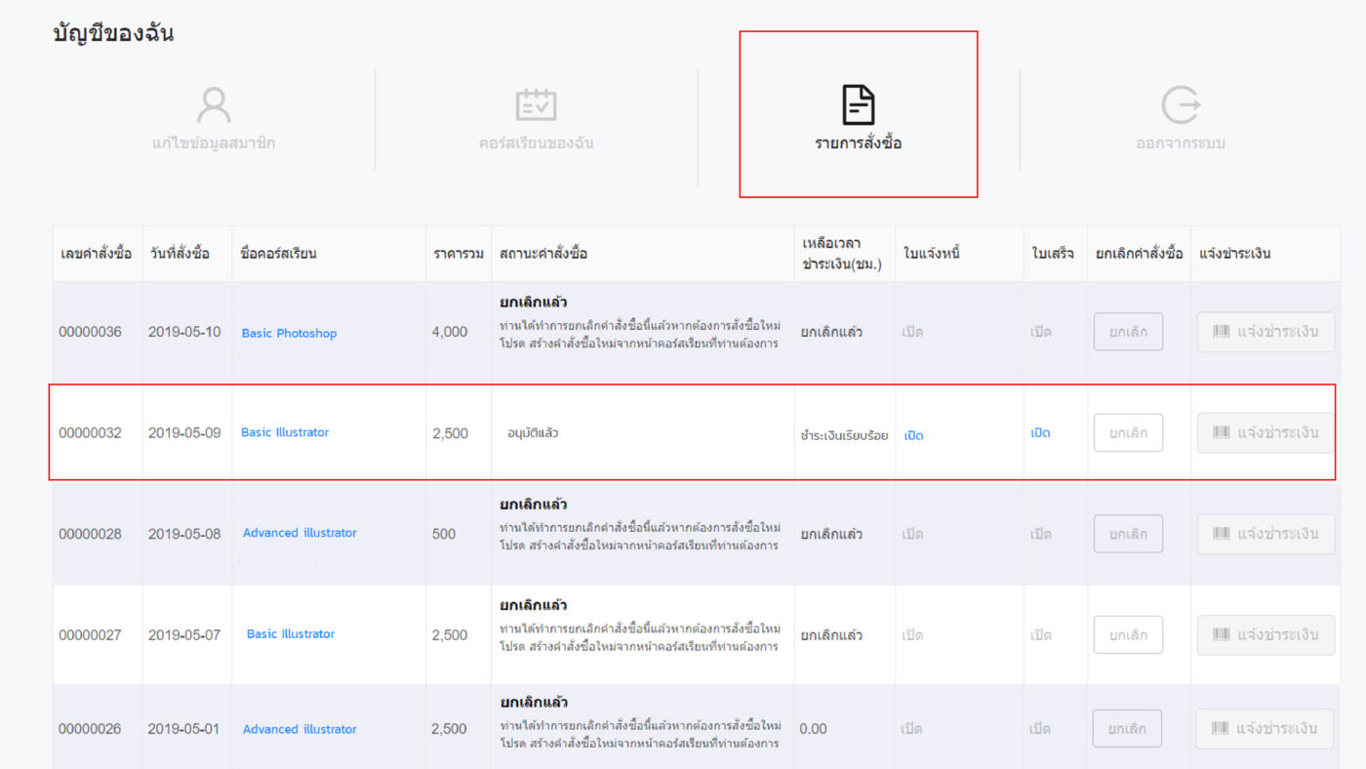Click the logout arrow icon
1366x769 pixels.
pyautogui.click(x=1180, y=104)
